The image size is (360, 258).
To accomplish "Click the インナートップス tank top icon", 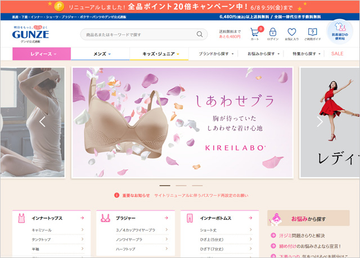I will click(x=21, y=218).
